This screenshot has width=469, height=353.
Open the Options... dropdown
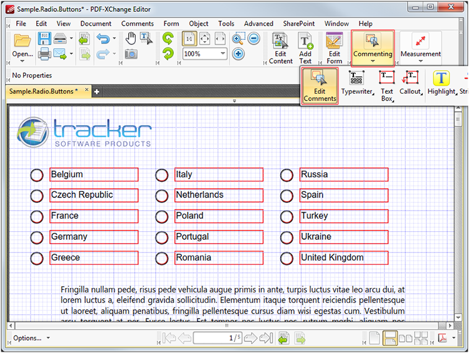coord(31,338)
